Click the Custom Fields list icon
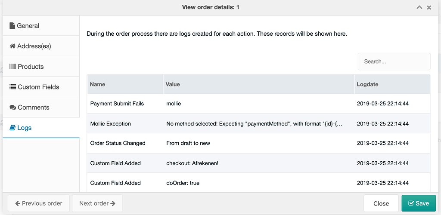Image resolution: width=441 pixels, height=215 pixels. (x=12, y=87)
